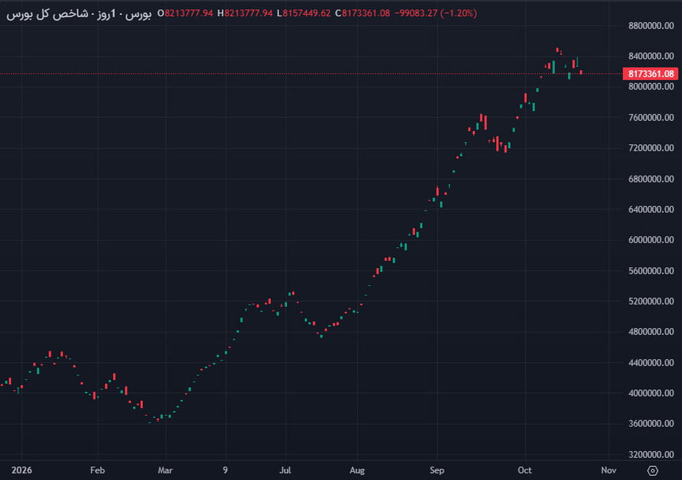Viewport: 682px width, 480px height.
Task: Click the Jul label on time axis
Action: 286,470
